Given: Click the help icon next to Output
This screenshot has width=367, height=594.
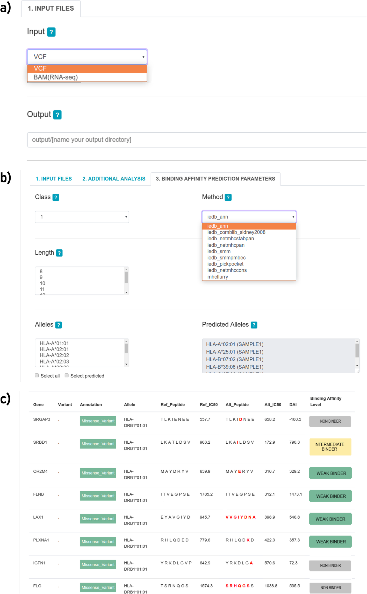Looking at the screenshot, I should (57, 115).
